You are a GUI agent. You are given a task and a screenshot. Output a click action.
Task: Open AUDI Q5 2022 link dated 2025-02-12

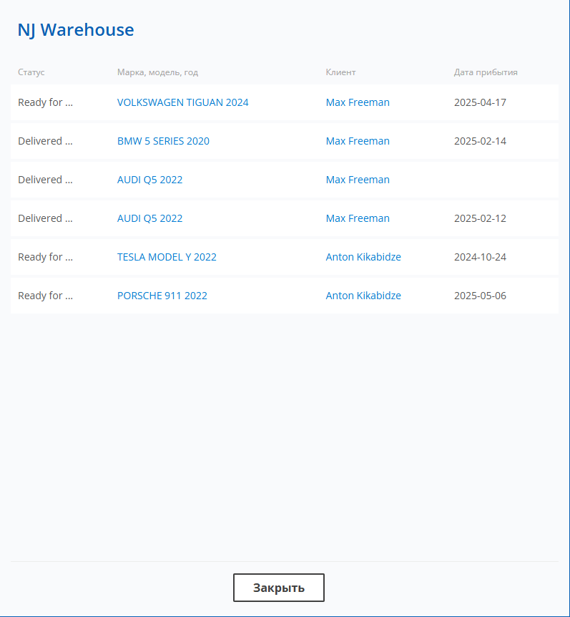(149, 218)
